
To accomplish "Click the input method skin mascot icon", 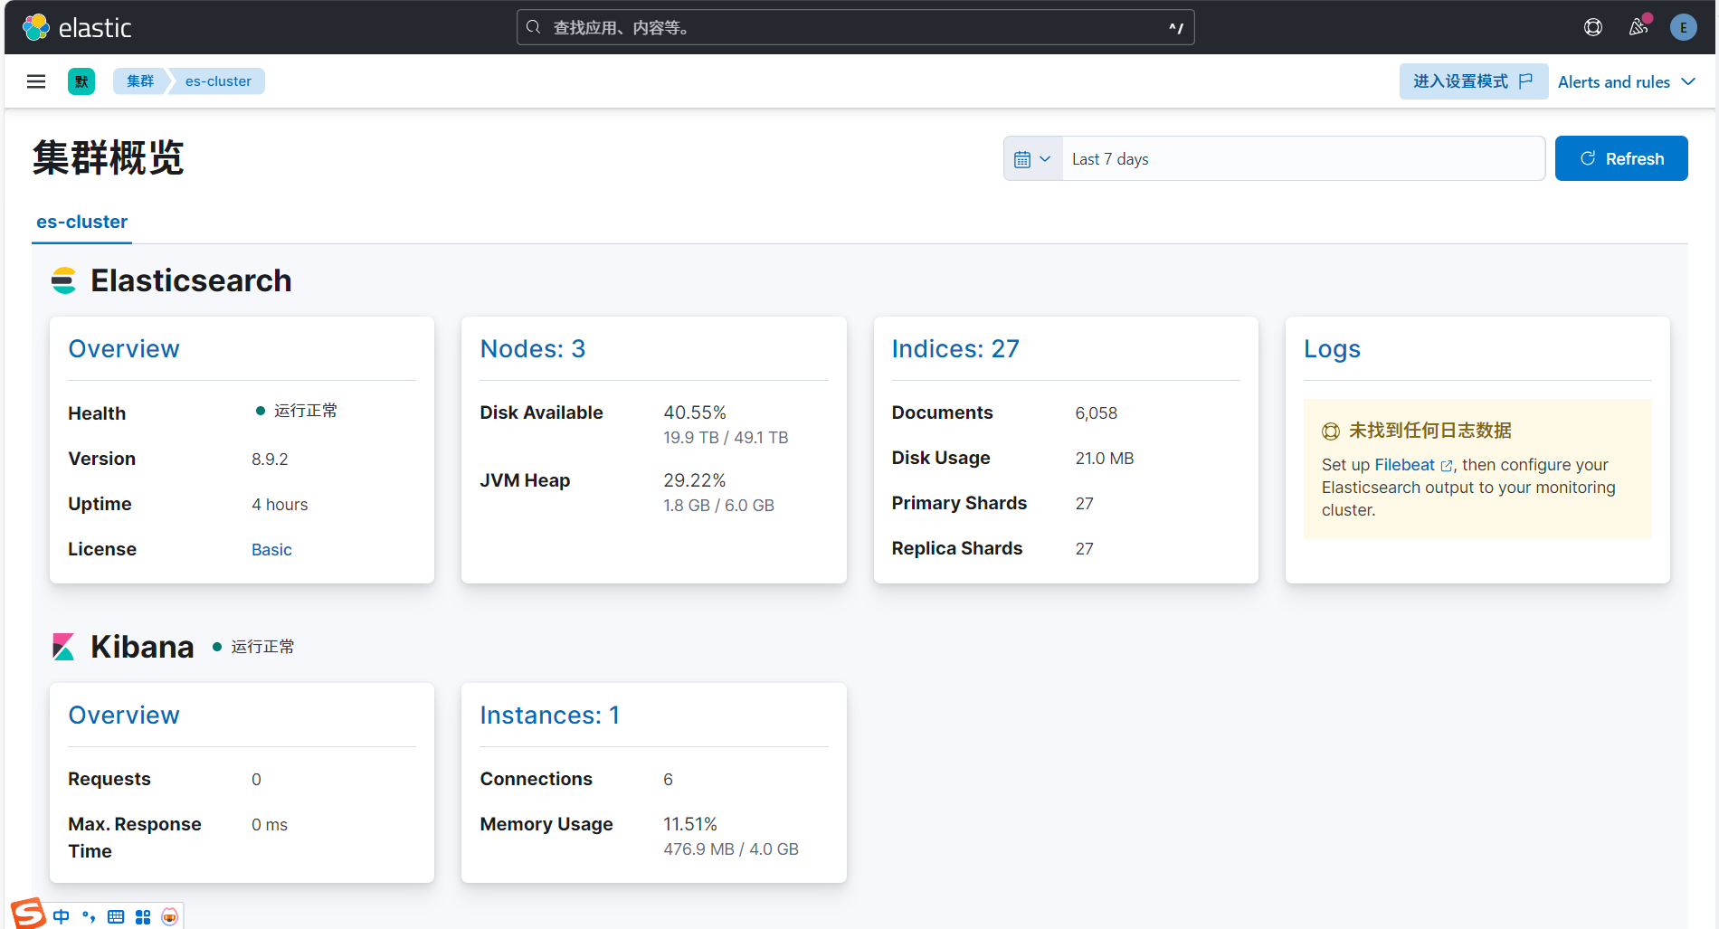I will [170, 916].
